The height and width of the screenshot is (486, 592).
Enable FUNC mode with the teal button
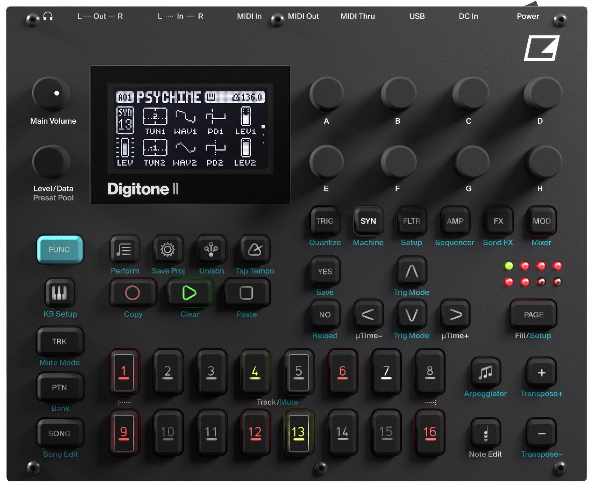(60, 250)
